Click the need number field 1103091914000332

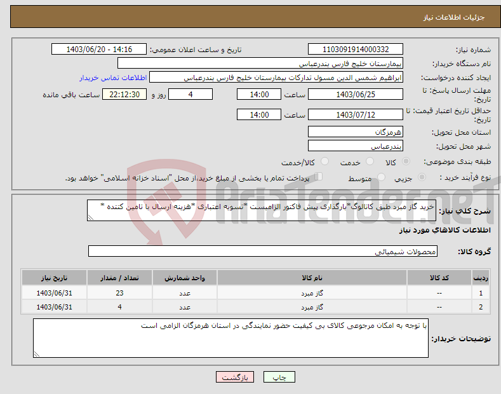pyautogui.click(x=356, y=50)
